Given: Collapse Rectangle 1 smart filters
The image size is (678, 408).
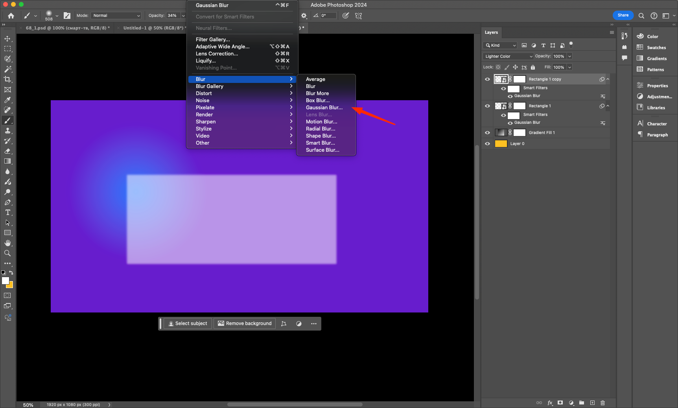Looking at the screenshot, I should (x=608, y=106).
